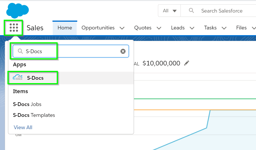Switch to the Home tab

pyautogui.click(x=65, y=28)
